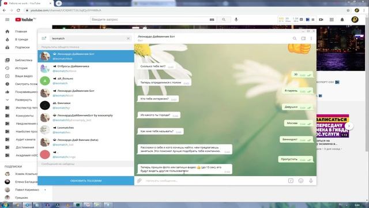Search inside the Telegram chat via magnifier icon
Image resolution: width=369 pixels, height=208 pixels.
tap(295, 38)
